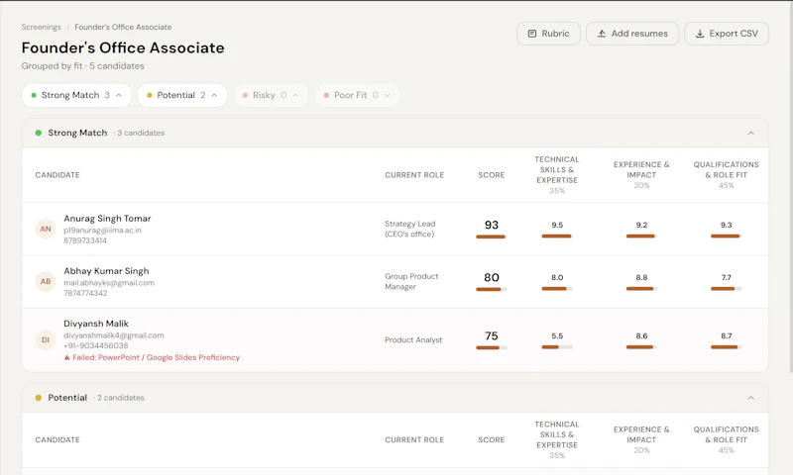This screenshot has width=793, height=475.
Task: Click chevron inside Risky chip
Action: coord(295,95)
